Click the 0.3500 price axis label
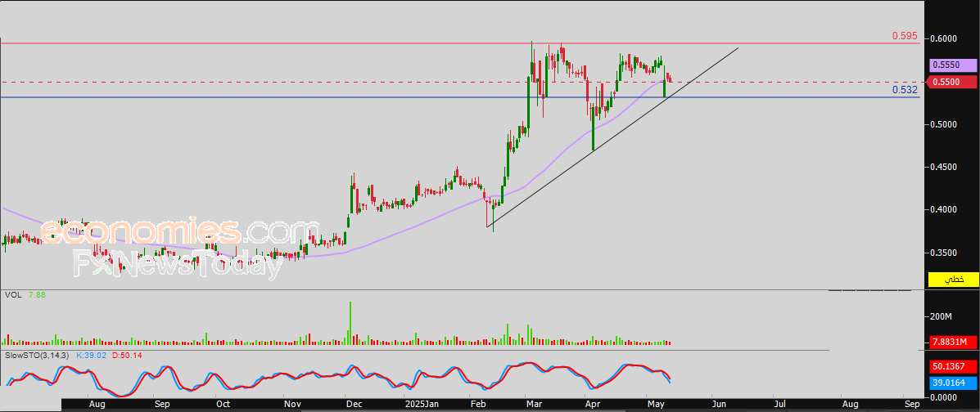 click(x=944, y=253)
